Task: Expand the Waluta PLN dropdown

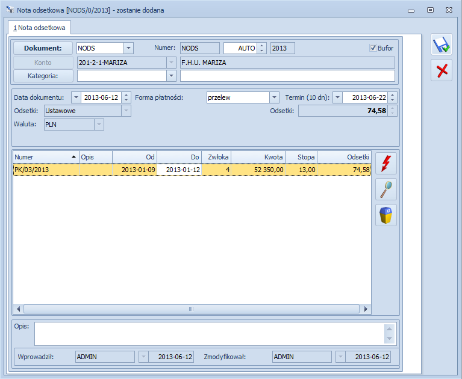Action: (x=99, y=125)
